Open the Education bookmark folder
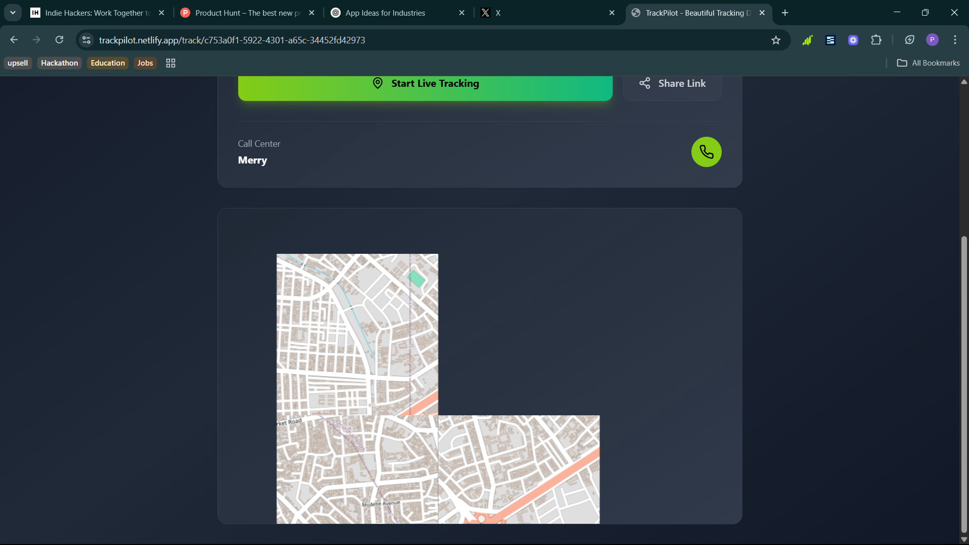The width and height of the screenshot is (969, 545). 107,63
